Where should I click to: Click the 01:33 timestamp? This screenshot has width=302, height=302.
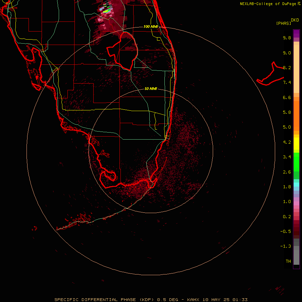[x=240, y=300]
